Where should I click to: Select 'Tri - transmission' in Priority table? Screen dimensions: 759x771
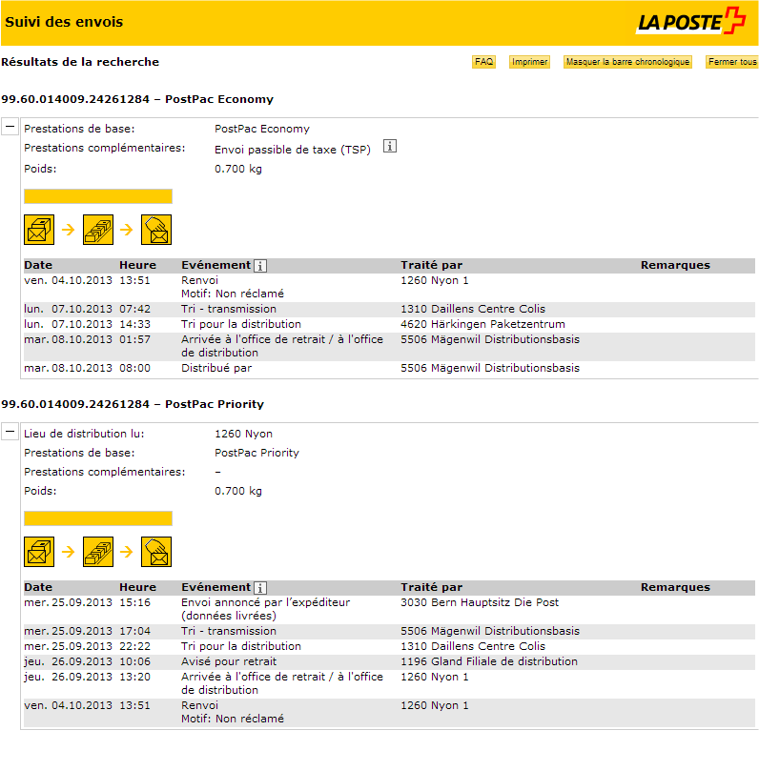229,631
